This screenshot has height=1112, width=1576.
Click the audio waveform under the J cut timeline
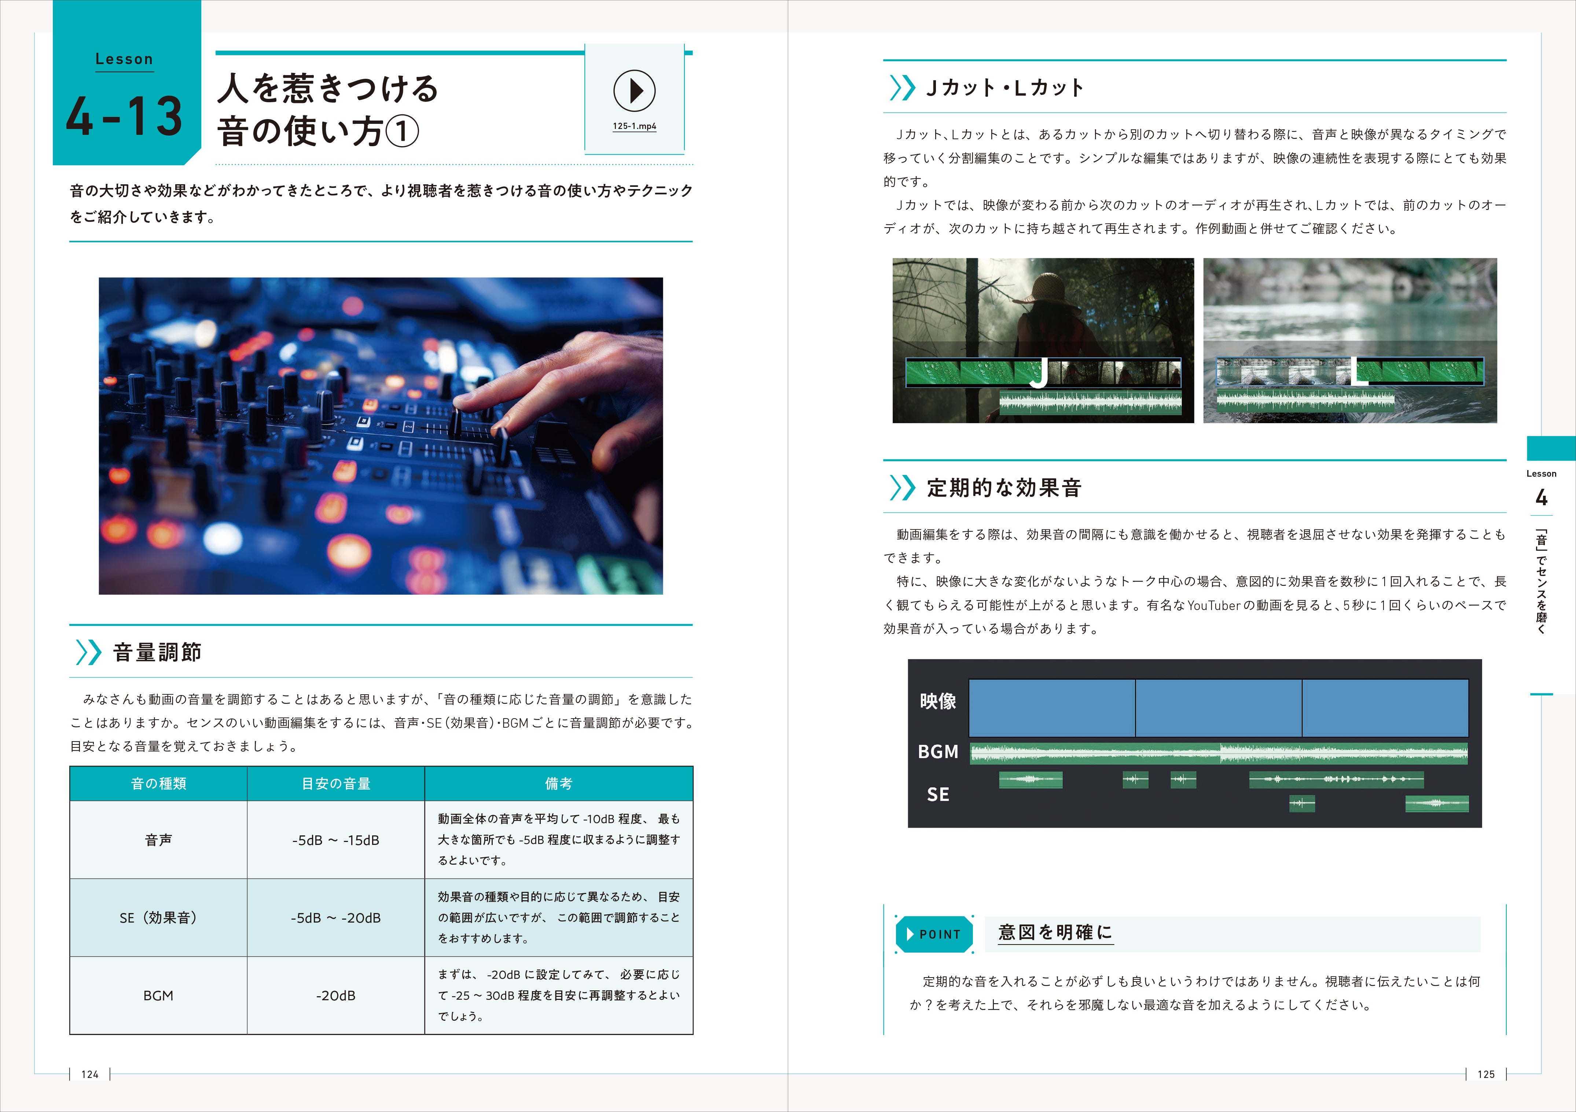[x=1090, y=403]
